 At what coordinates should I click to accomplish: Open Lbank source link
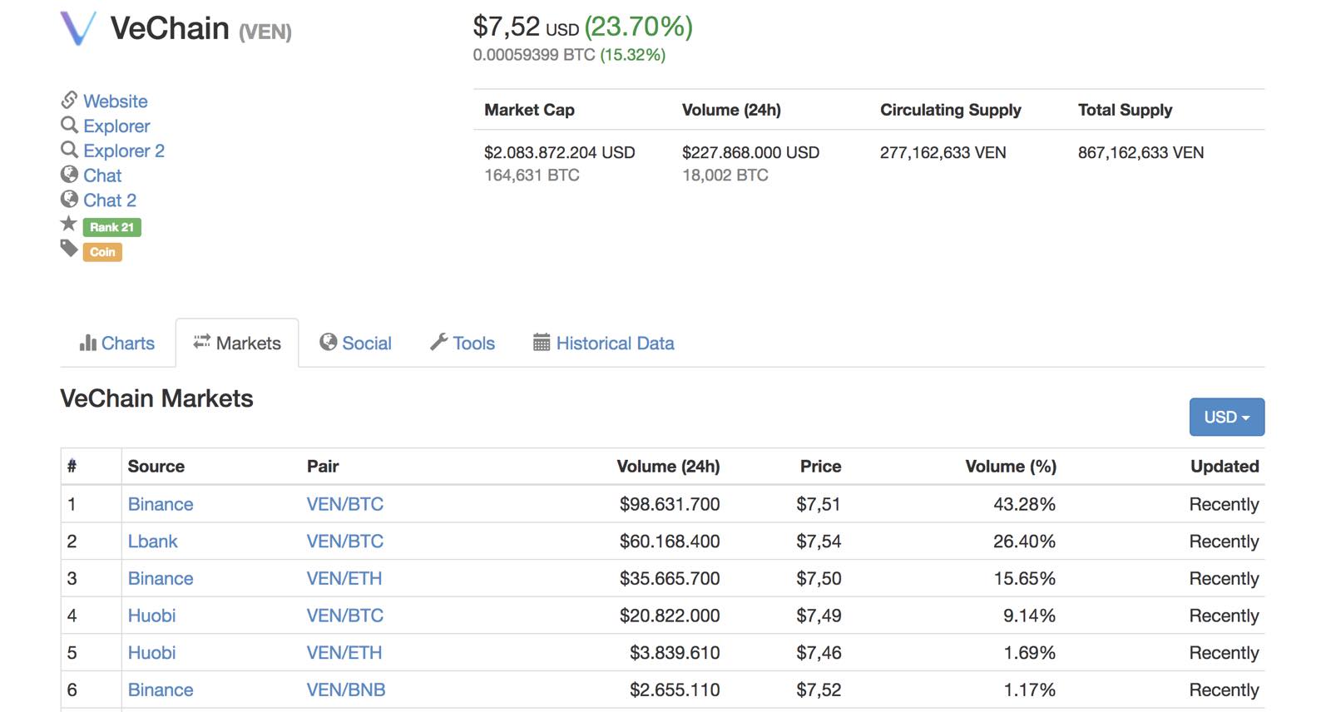(x=153, y=541)
